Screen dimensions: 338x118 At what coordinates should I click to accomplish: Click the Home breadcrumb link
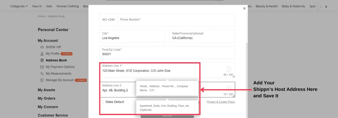(x=41, y=16)
